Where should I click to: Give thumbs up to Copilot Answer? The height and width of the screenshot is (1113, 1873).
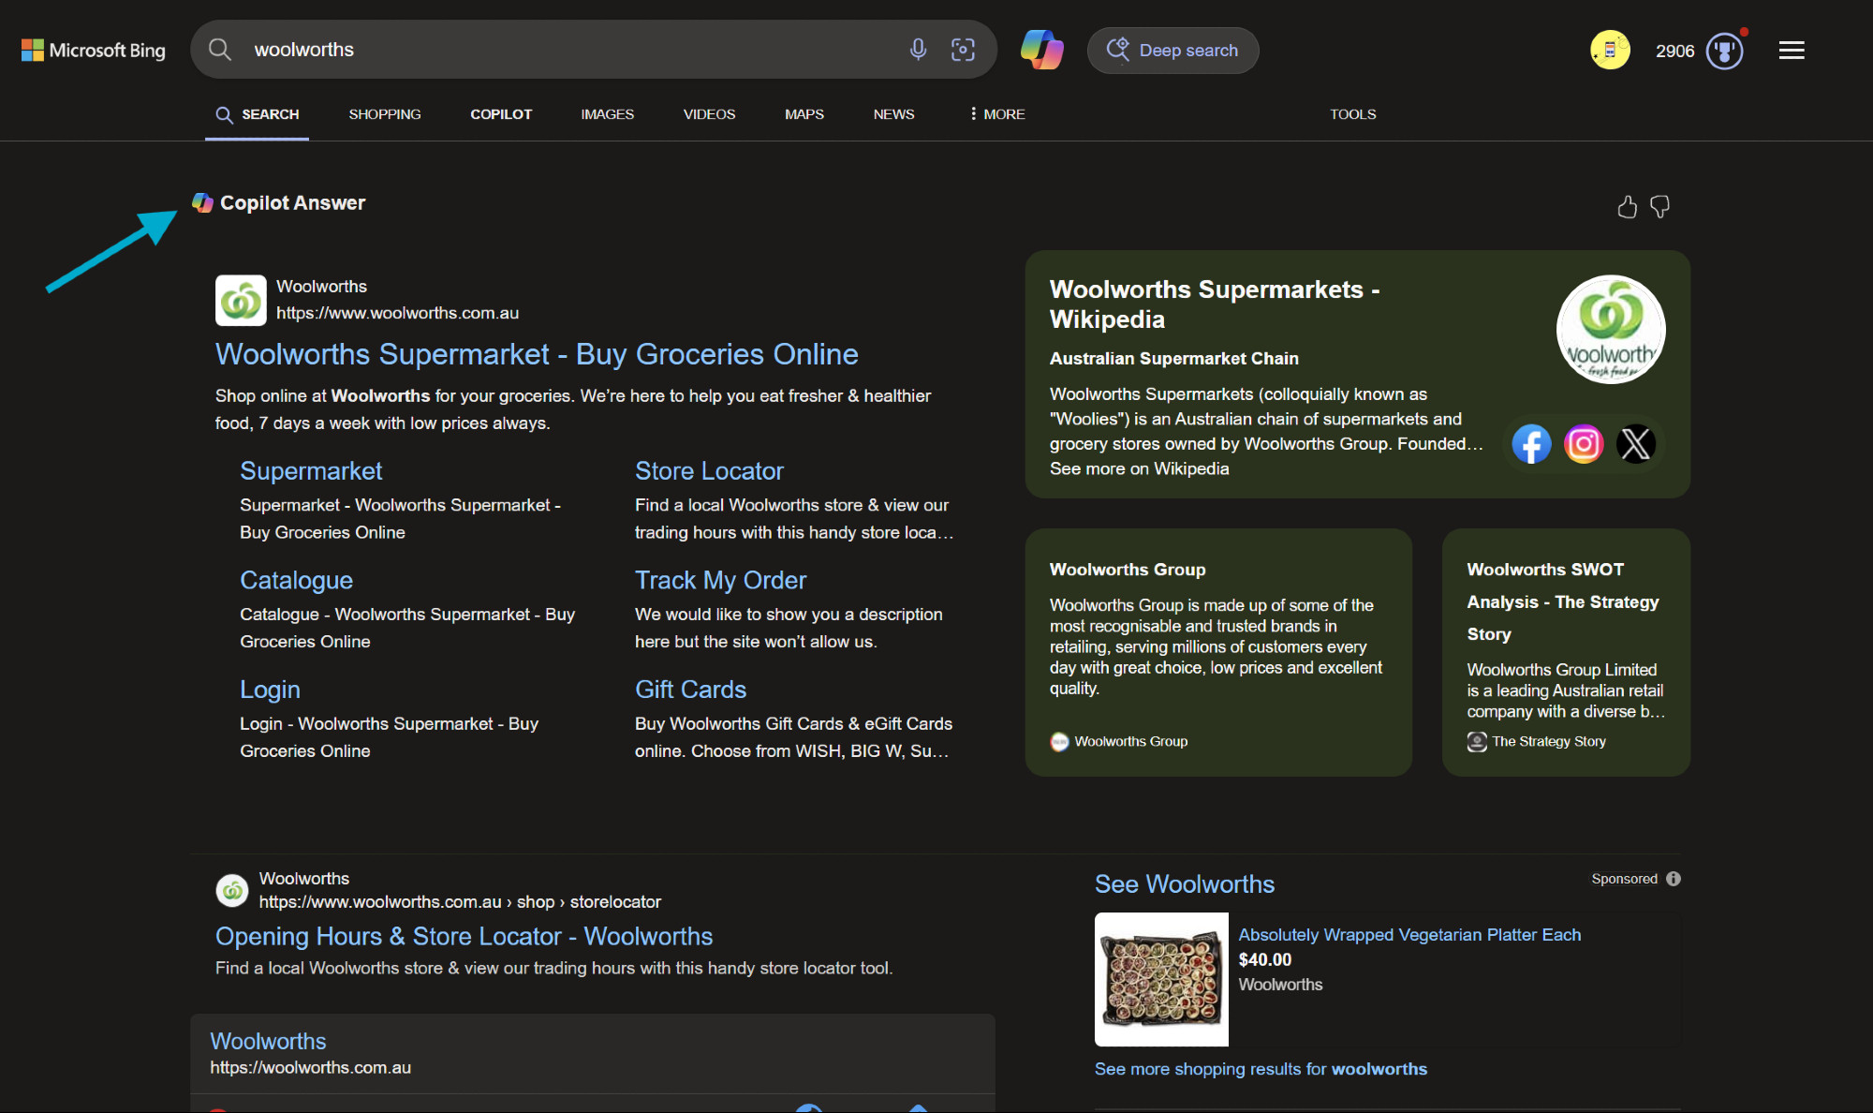click(1628, 207)
